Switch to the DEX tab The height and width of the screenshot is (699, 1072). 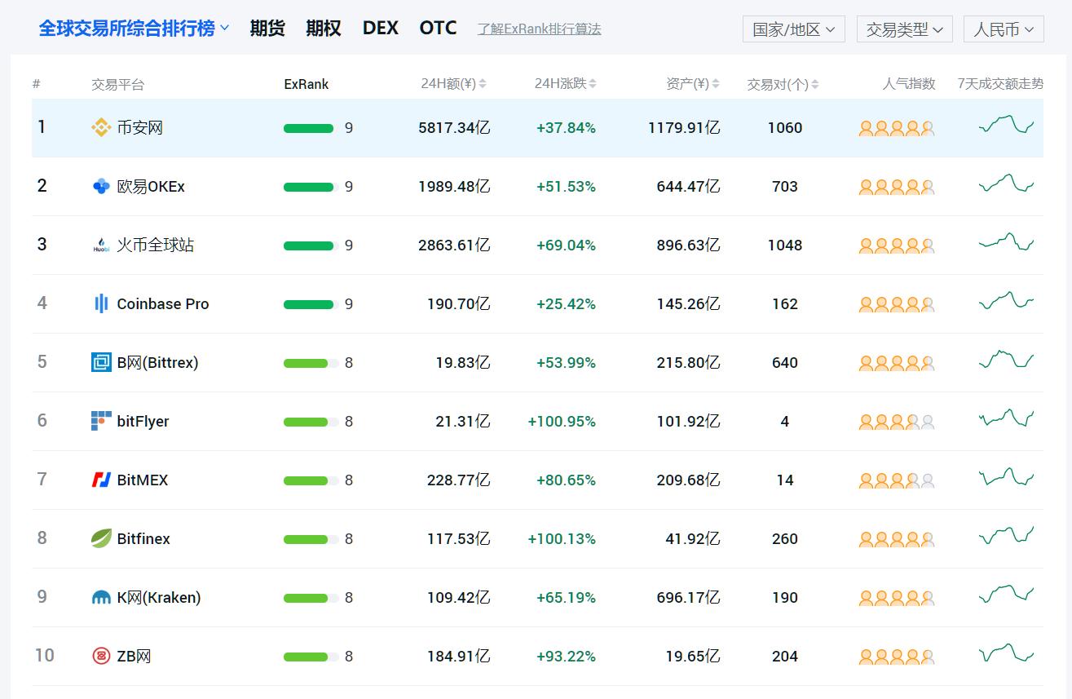381,29
